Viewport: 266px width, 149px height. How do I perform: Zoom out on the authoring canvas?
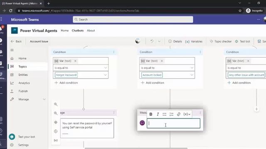point(56,113)
